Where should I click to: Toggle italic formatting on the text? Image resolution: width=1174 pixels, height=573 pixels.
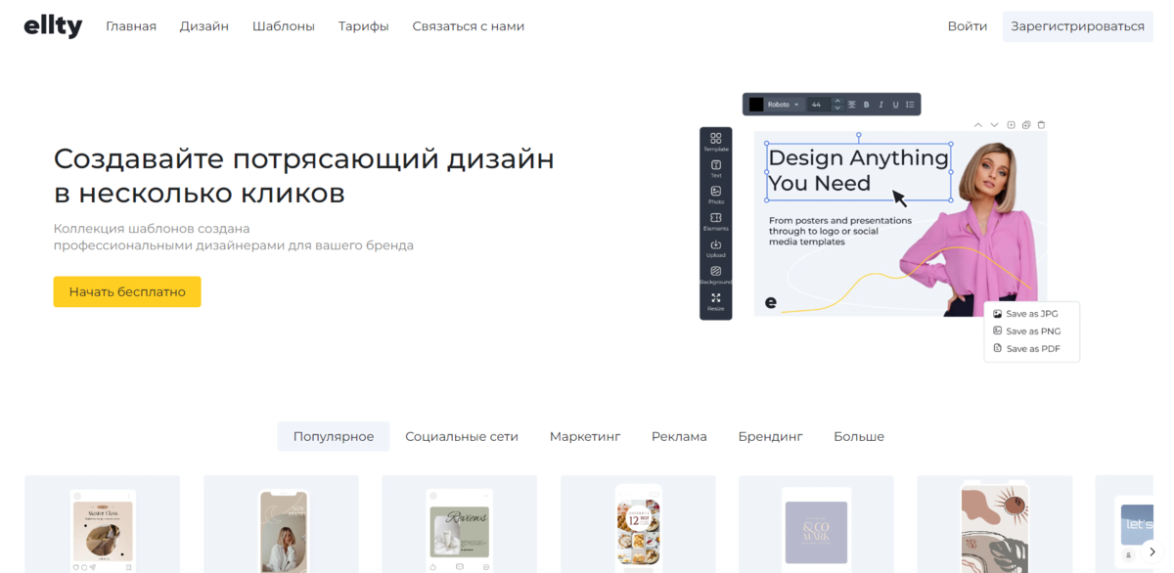[x=880, y=104]
